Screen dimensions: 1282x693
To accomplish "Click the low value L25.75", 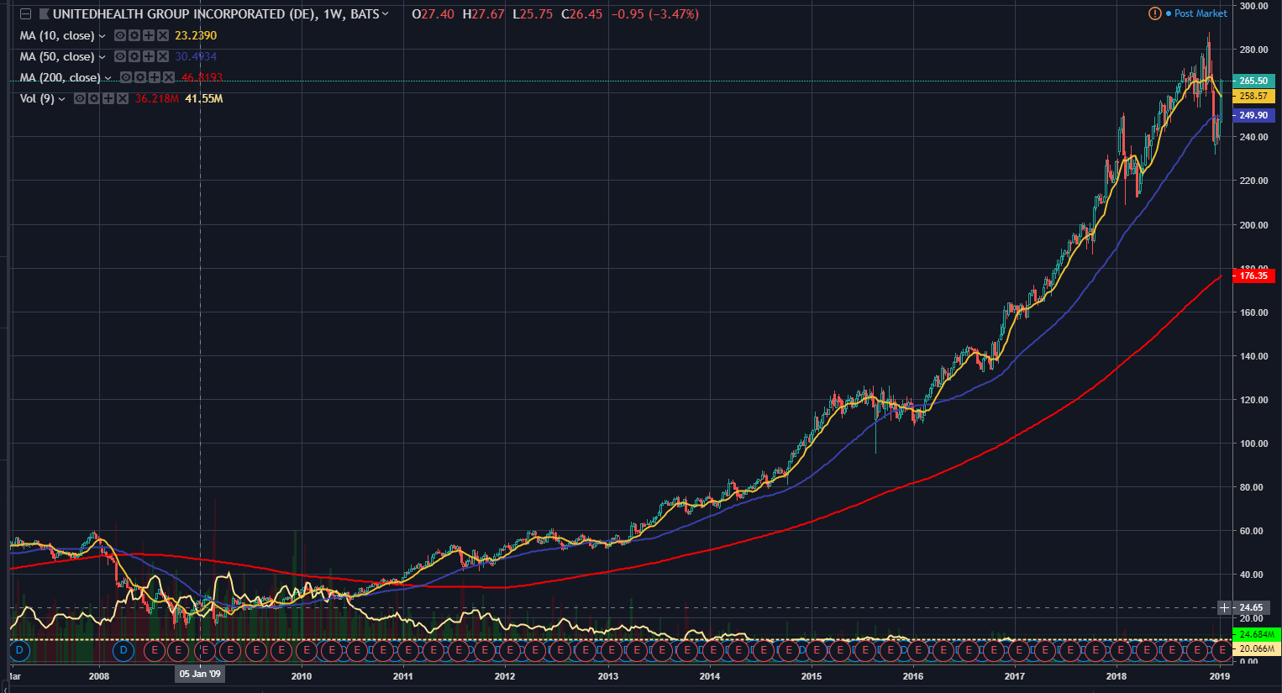I will pyautogui.click(x=533, y=13).
